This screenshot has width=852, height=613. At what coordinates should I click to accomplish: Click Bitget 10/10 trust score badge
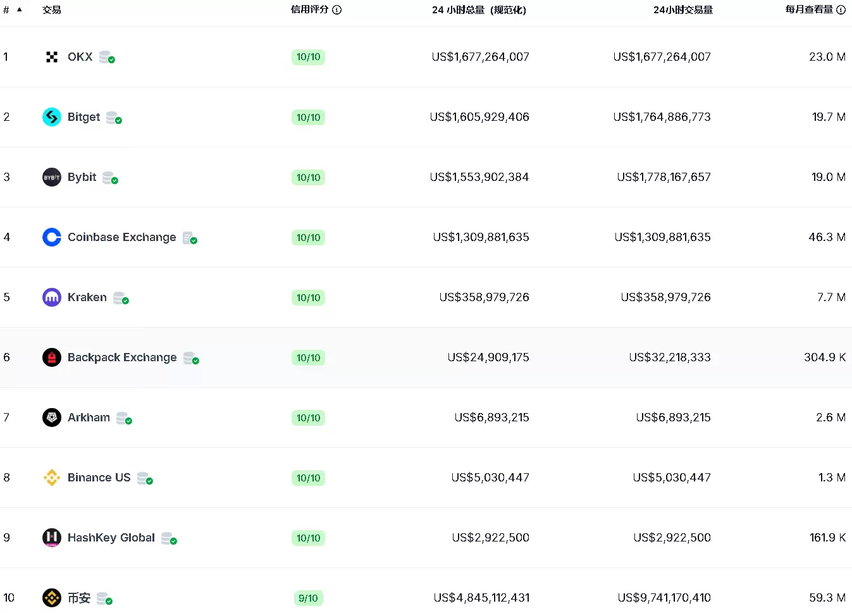point(308,117)
